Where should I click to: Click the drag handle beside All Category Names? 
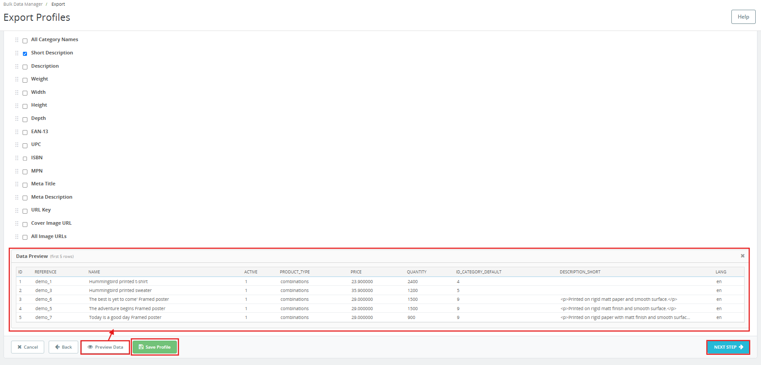(17, 40)
